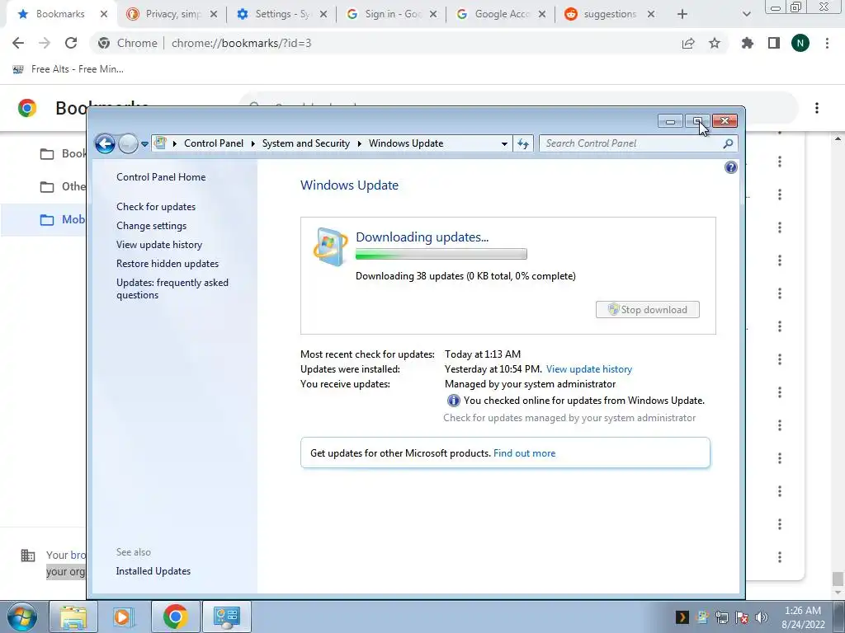Click Chrome share this page icon

click(688, 43)
